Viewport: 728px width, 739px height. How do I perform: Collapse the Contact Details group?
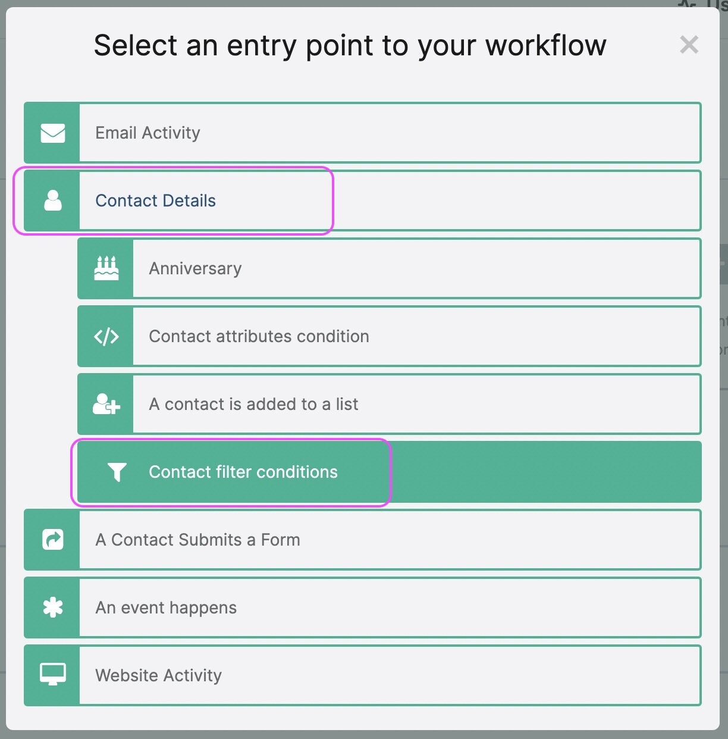tap(155, 201)
